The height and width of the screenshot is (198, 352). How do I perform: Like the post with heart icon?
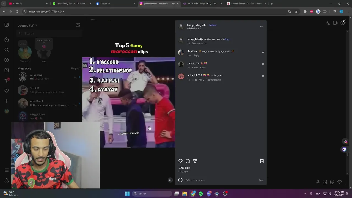(180, 161)
